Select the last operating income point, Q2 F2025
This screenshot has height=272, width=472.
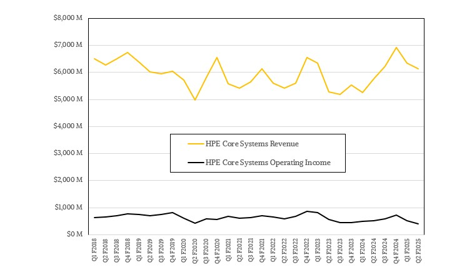click(419, 224)
